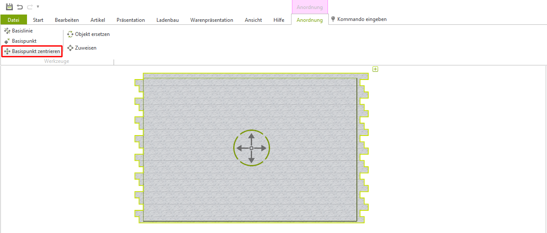The height and width of the screenshot is (233, 547).
Task: Click the Undo arrow icon
Action: (20, 7)
